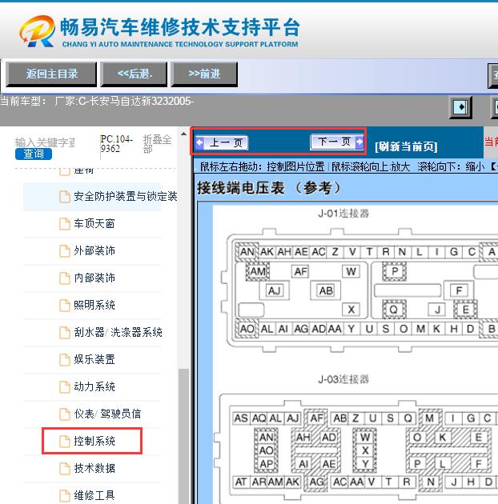Open 车顶天窗 tree item
This screenshot has height=504, width=498.
pos(94,224)
